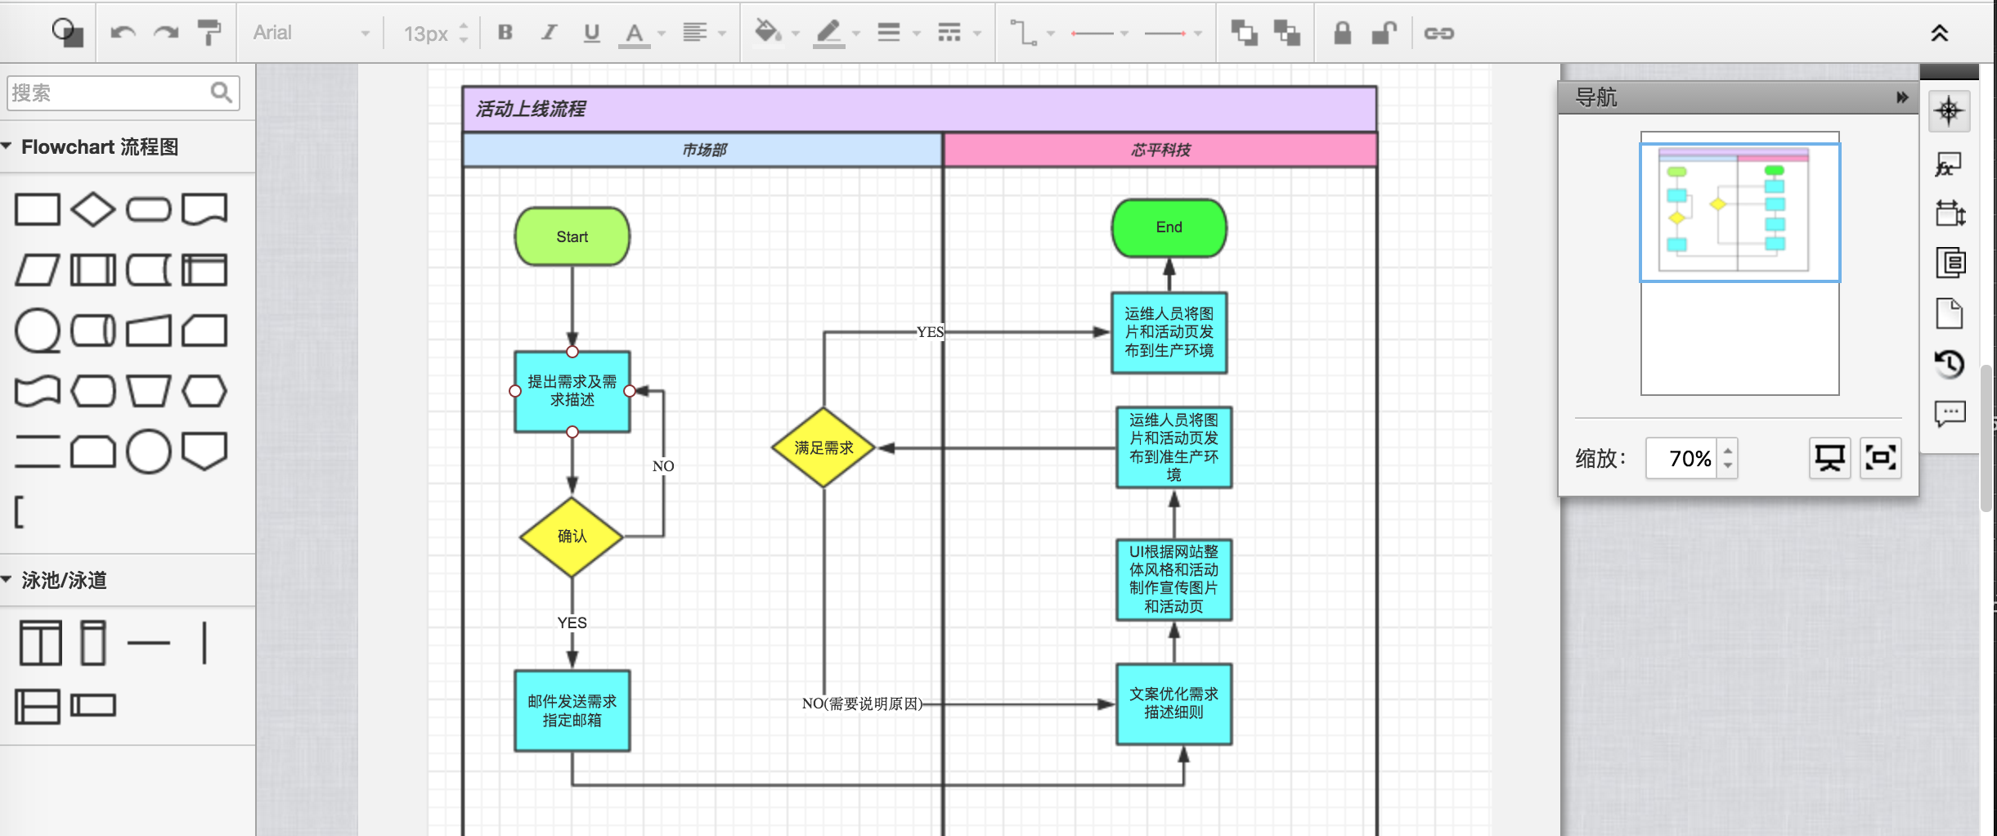Screen dimensions: 1997x836
Task: Click the font color A icon
Action: 634,34
